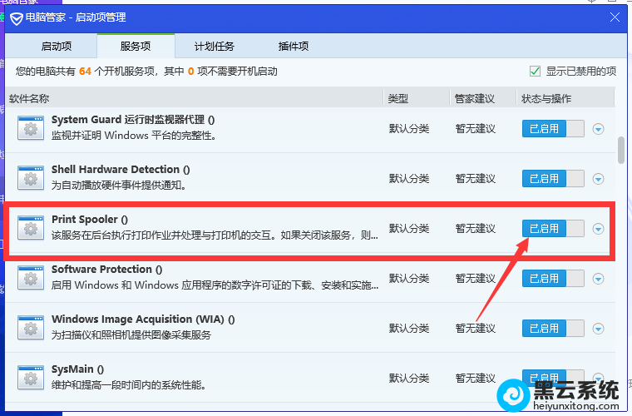Toggle the Software Protection 已启用 switch
The width and height of the screenshot is (632, 416).
point(553,279)
